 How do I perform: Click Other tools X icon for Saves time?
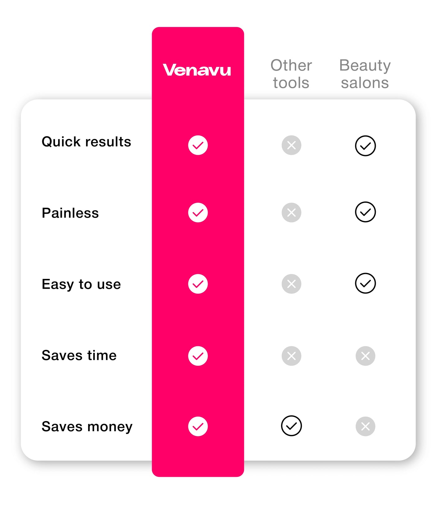(x=291, y=356)
